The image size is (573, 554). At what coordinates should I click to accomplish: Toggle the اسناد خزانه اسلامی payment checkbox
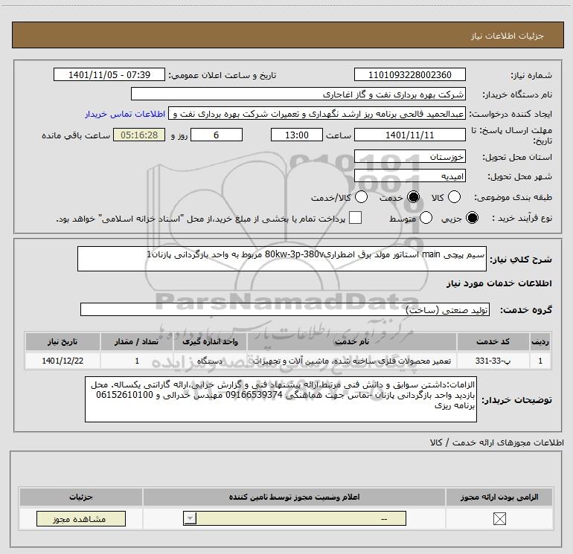click(x=355, y=218)
